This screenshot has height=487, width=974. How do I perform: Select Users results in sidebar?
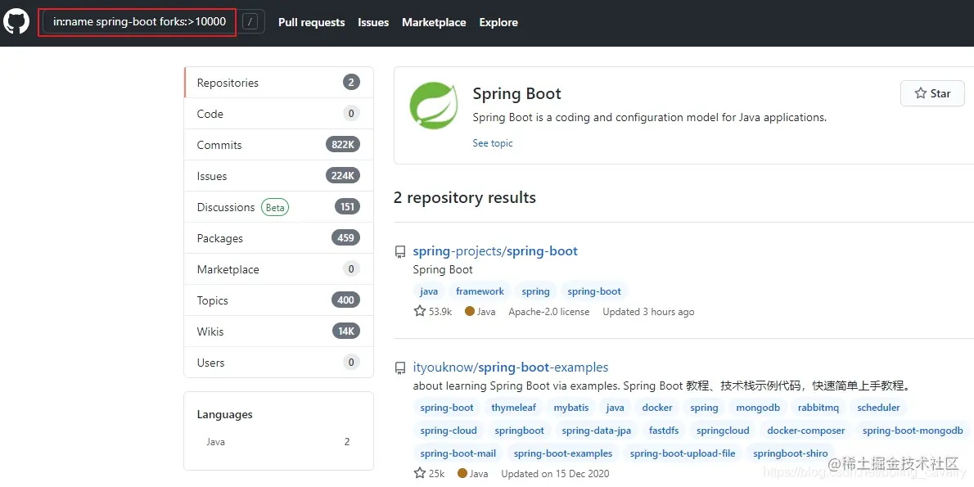point(279,362)
